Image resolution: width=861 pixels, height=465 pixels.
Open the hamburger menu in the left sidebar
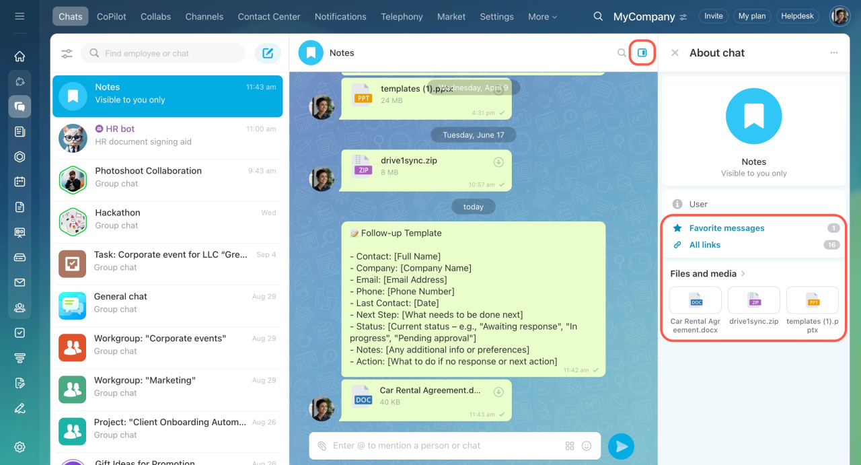(x=20, y=16)
